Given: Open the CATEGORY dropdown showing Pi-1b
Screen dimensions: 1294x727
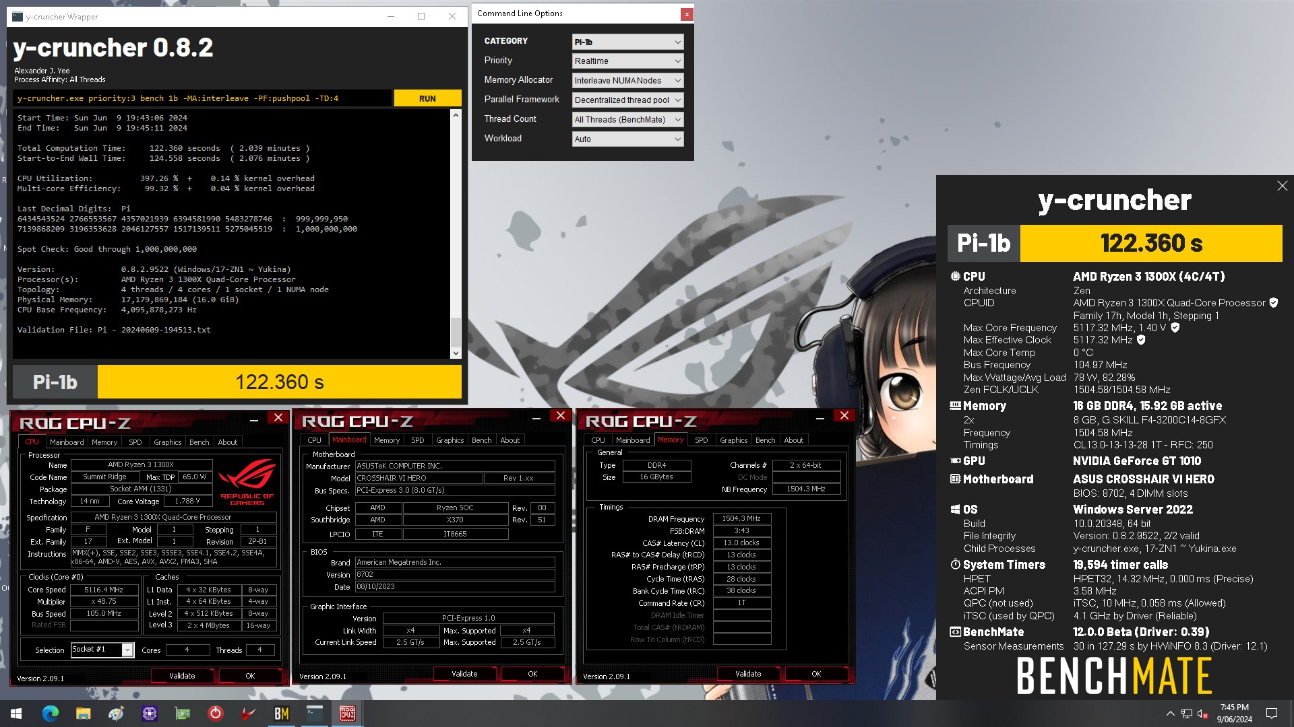Looking at the screenshot, I should (x=627, y=42).
